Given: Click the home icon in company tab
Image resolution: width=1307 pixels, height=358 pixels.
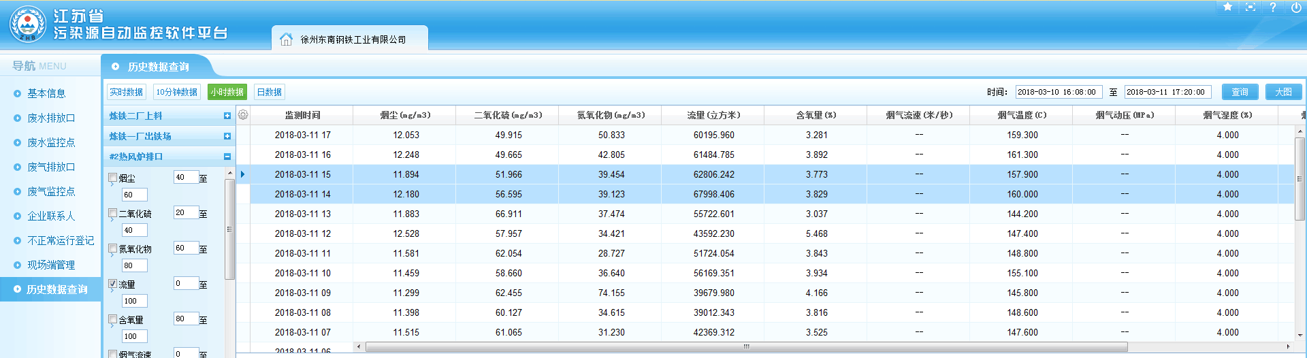Looking at the screenshot, I should click(x=286, y=39).
